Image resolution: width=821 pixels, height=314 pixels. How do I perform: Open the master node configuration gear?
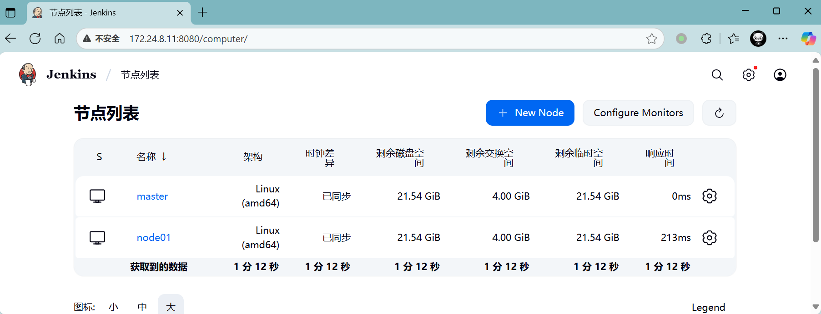(x=709, y=196)
